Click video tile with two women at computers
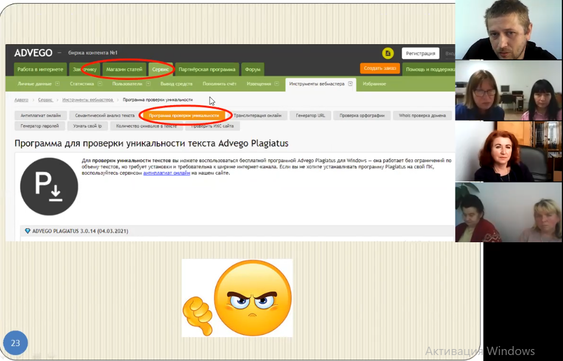Viewport: 563px width, 361px height. tap(509, 90)
